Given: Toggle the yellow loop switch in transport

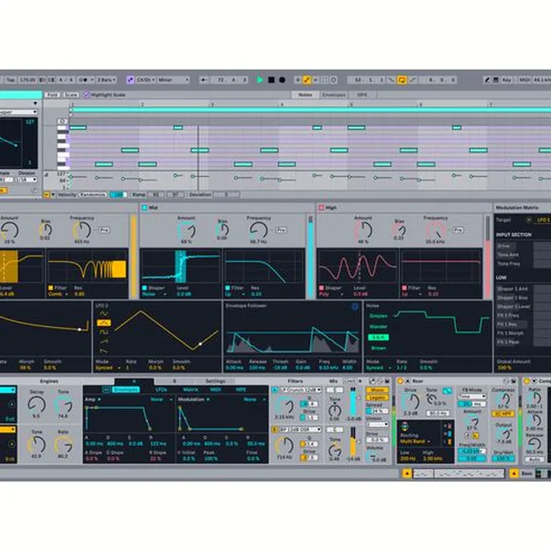Looking at the screenshot, I should tap(402, 80).
